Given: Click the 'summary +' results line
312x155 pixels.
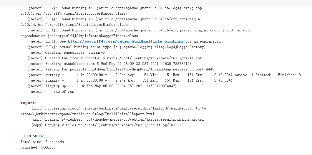Looking at the screenshot, I should (164, 75).
